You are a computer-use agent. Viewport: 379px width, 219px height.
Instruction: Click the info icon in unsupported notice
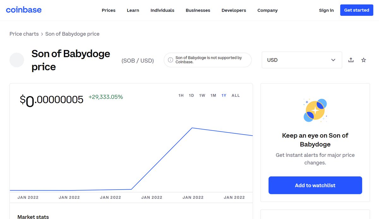click(171, 60)
